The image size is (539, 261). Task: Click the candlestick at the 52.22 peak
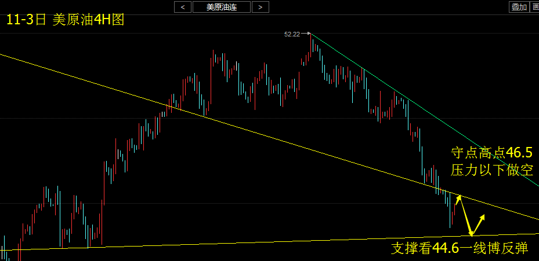(312, 43)
